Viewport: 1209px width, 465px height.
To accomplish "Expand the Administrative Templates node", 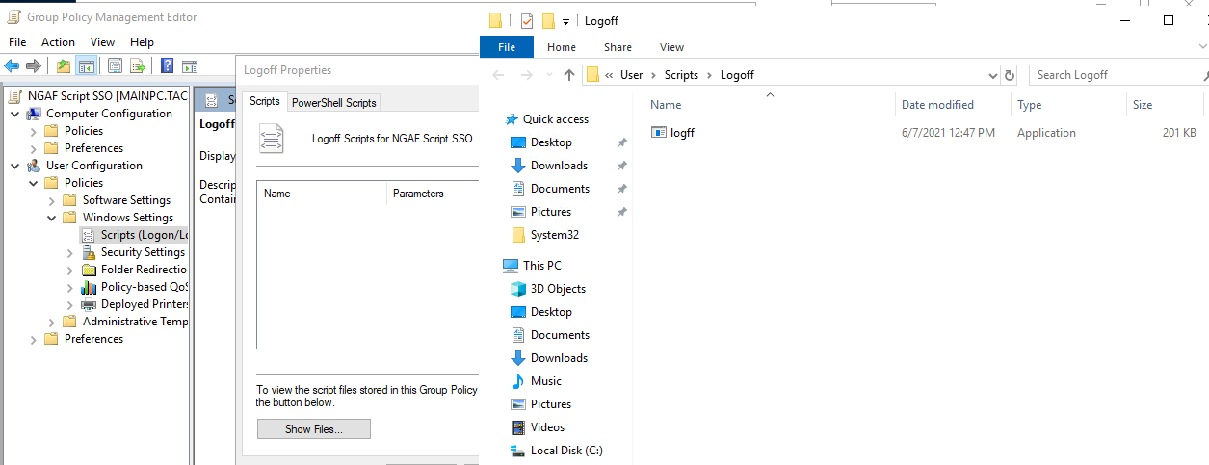I will (52, 322).
